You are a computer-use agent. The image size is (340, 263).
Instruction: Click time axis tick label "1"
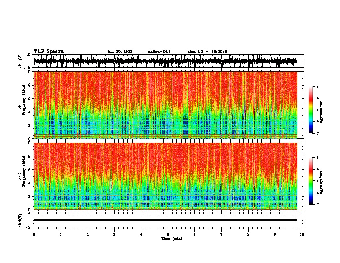[61, 235]
